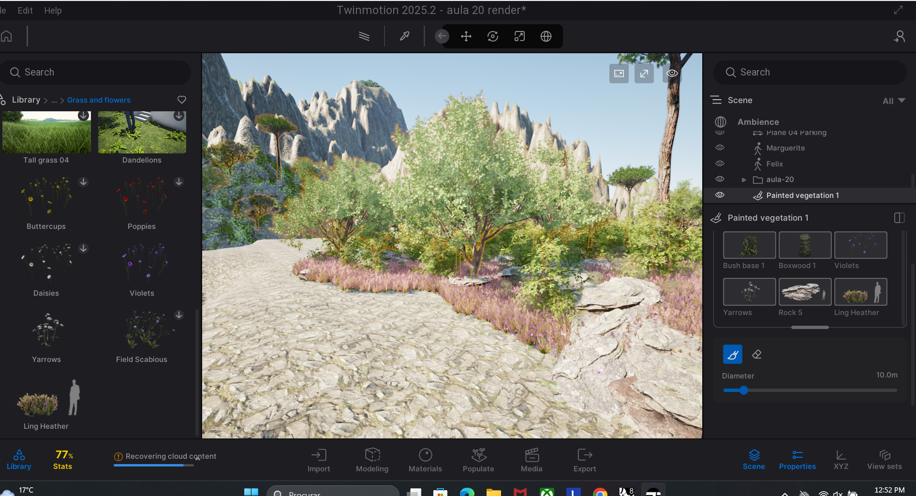Click the Export button
This screenshot has height=496, width=916.
[x=585, y=461]
